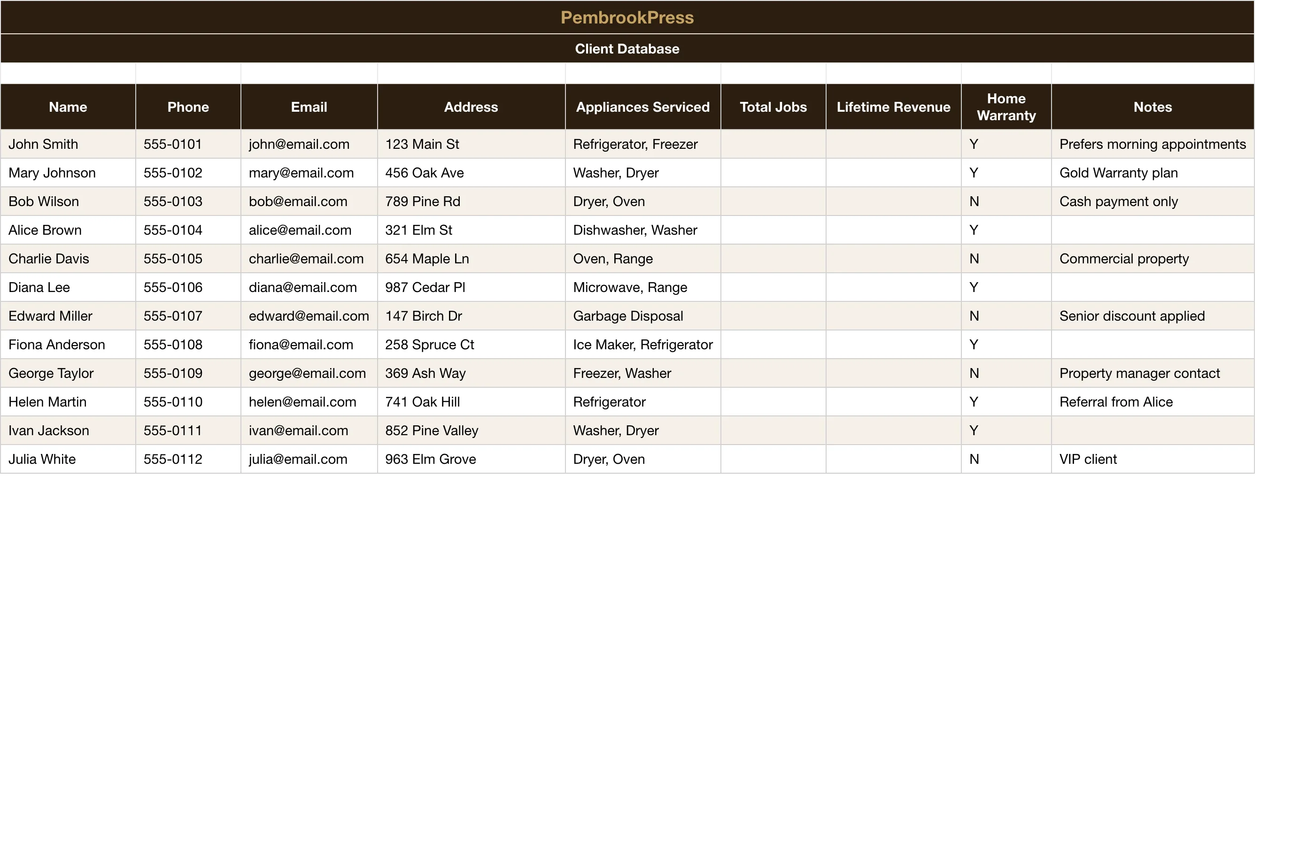Image resolution: width=1315 pixels, height=845 pixels.
Task: Click the Total Jobs column header
Action: click(774, 107)
